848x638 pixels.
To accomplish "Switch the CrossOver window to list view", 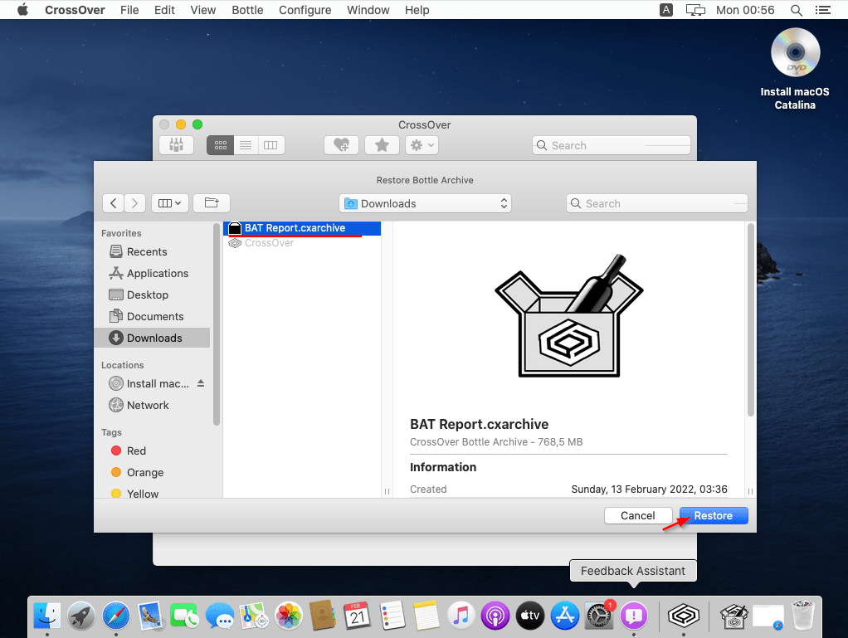I will pyautogui.click(x=246, y=145).
